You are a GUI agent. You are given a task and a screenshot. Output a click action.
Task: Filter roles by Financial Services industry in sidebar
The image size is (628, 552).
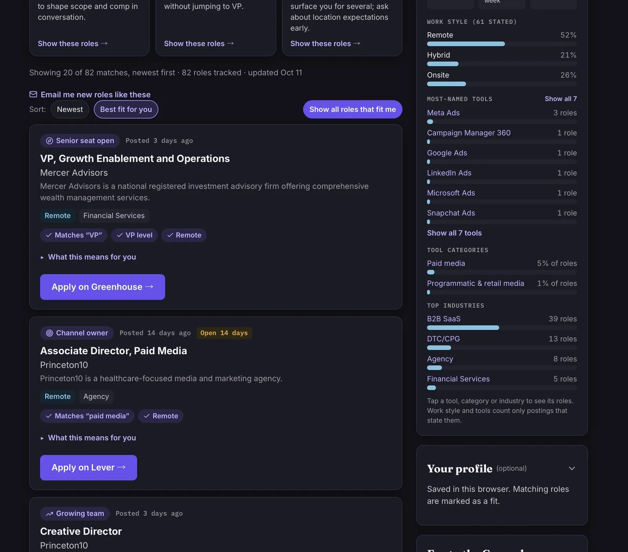[458, 379]
